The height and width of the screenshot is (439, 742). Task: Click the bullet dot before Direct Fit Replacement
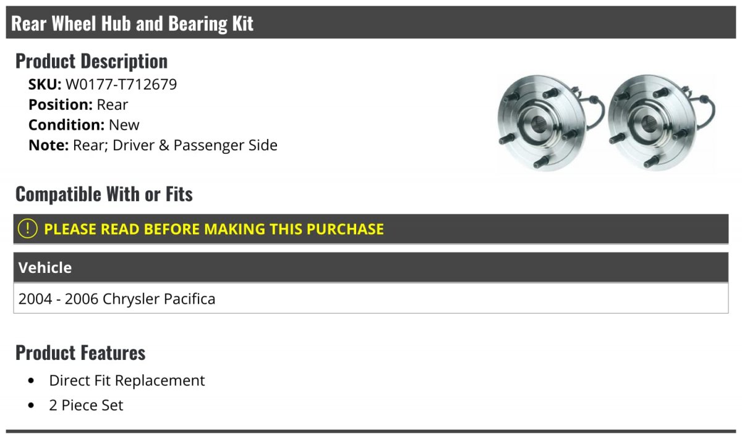(x=32, y=381)
